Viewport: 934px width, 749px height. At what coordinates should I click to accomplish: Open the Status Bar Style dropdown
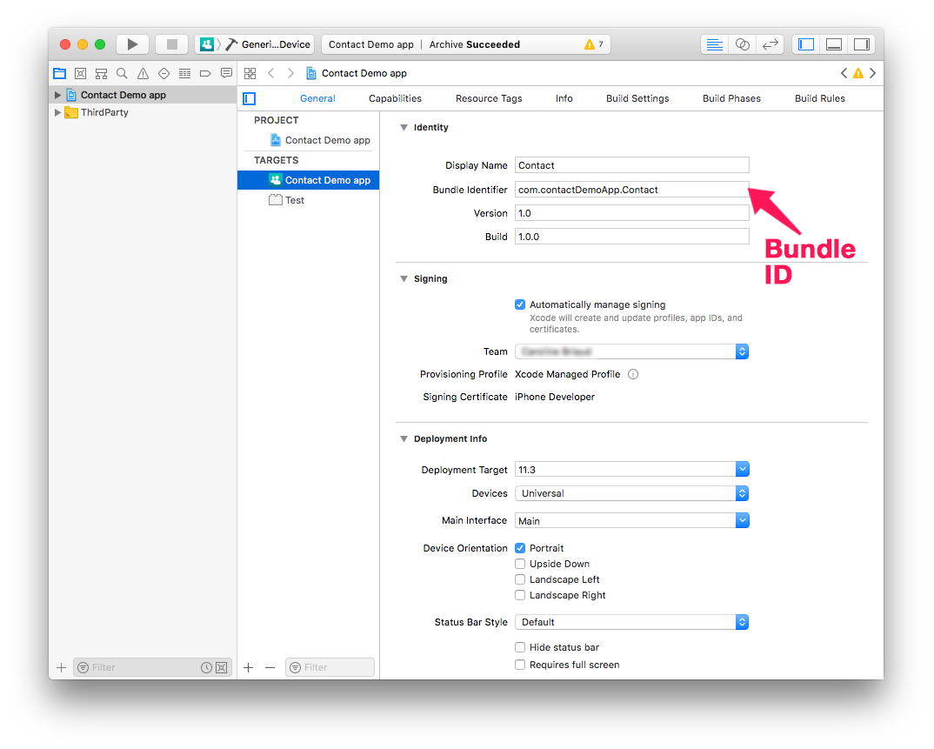coord(632,622)
